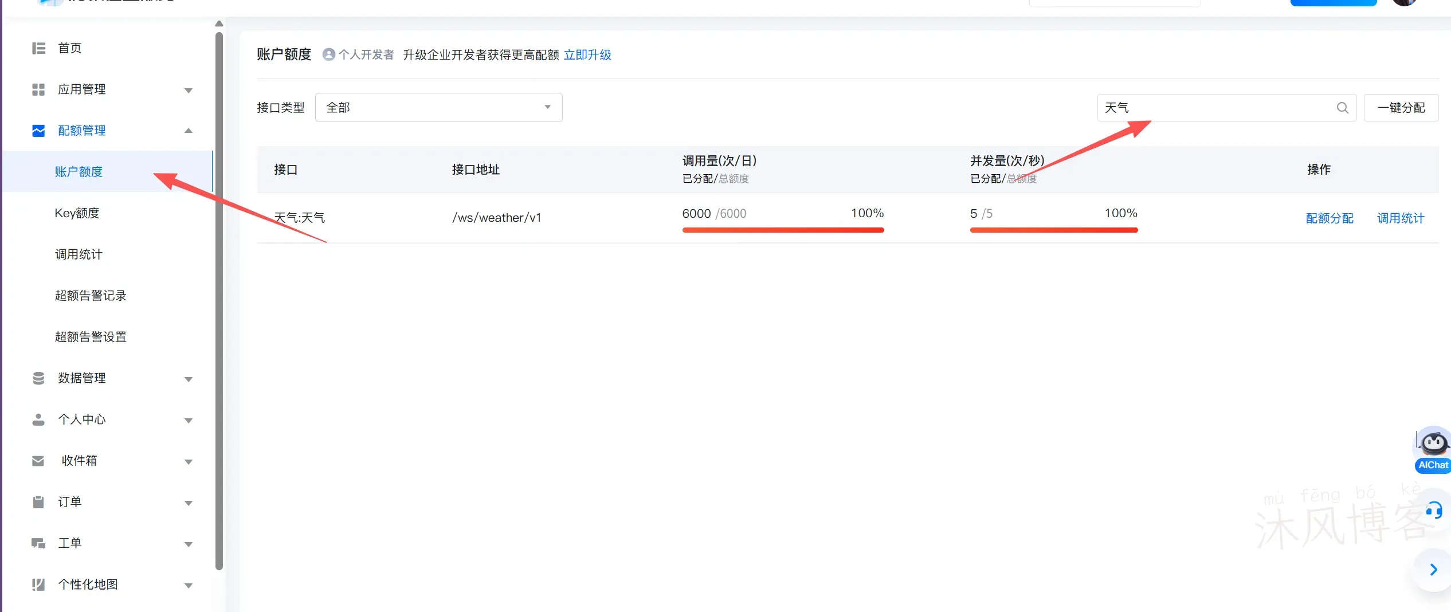Screen dimensions: 1451x612
Task: Click the 个性化地图 map icon
Action: tap(38, 584)
